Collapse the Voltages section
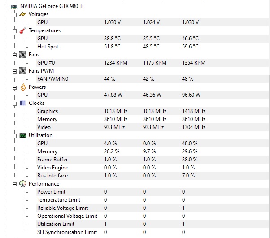Viewport: 270px width, 238px height. point(15,15)
